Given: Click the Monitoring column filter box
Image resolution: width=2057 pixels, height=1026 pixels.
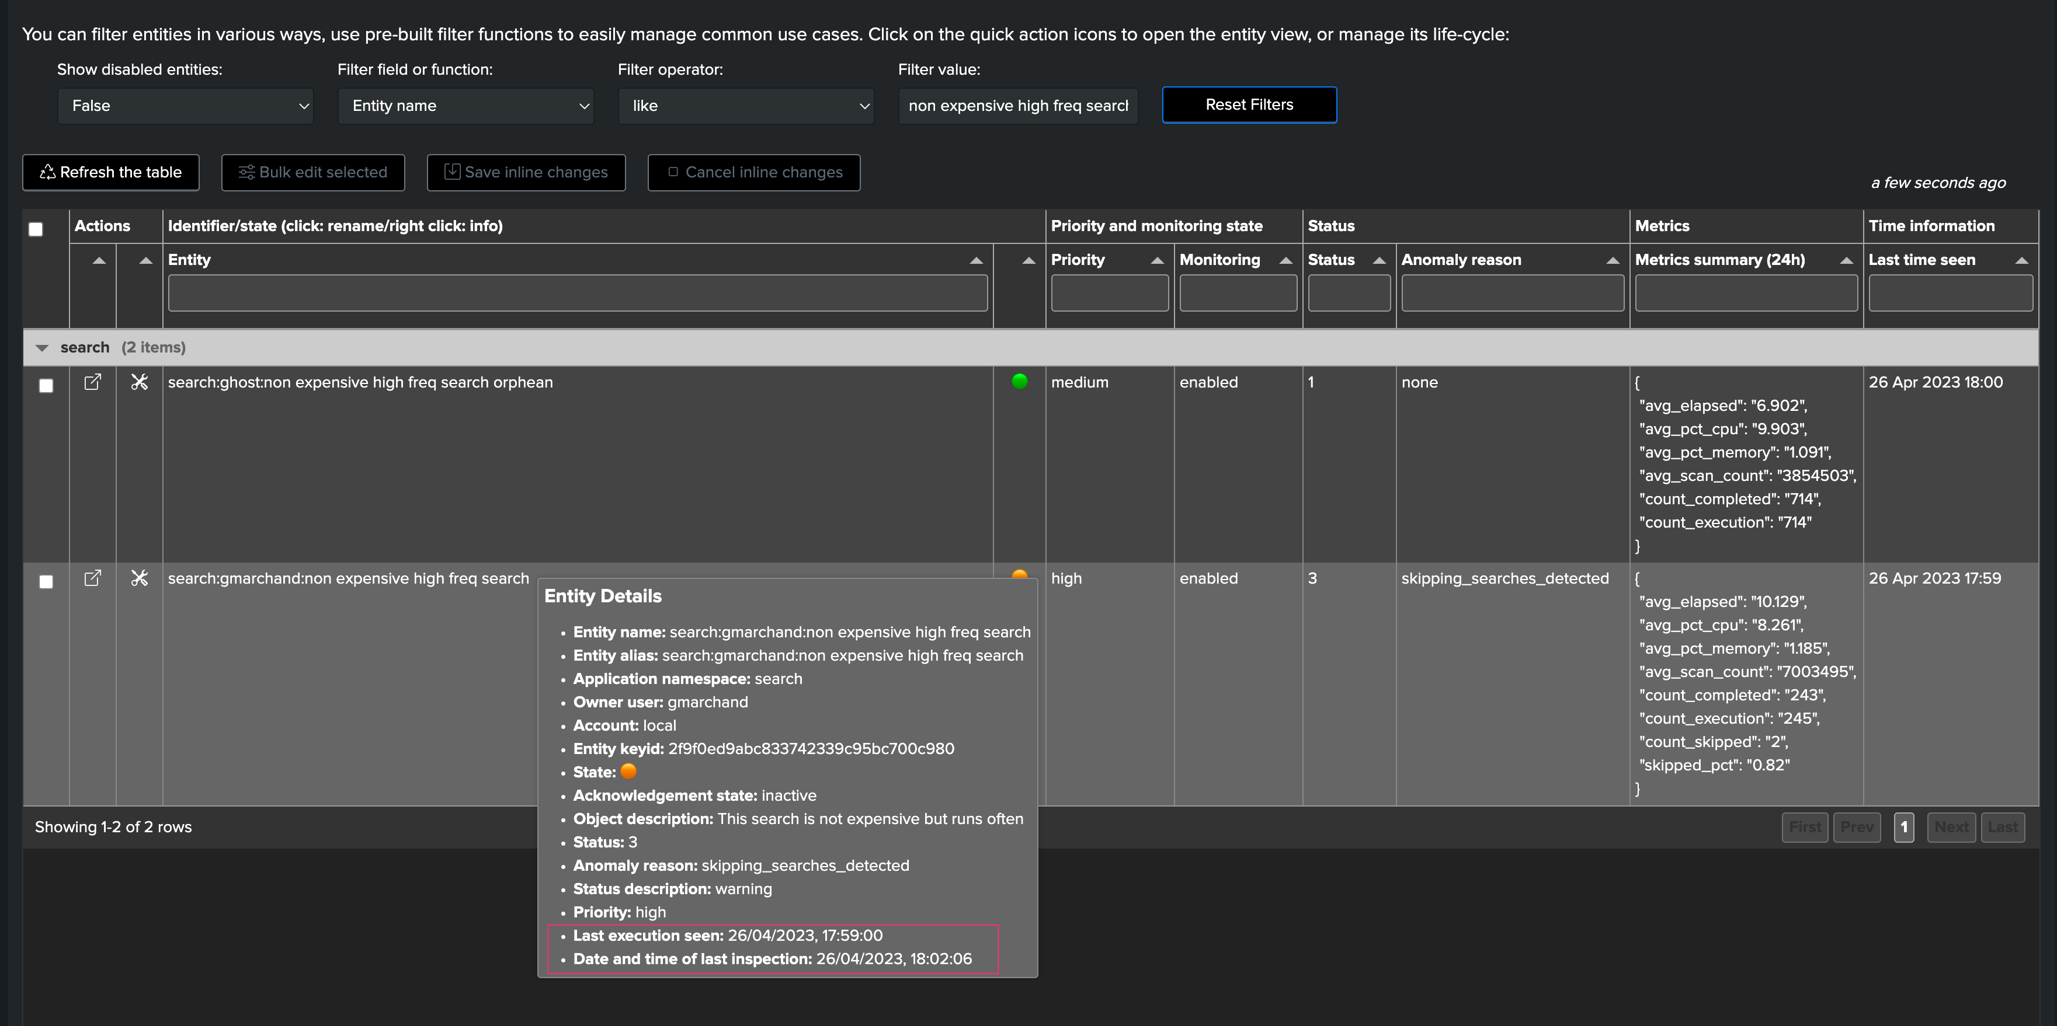Looking at the screenshot, I should (1239, 293).
